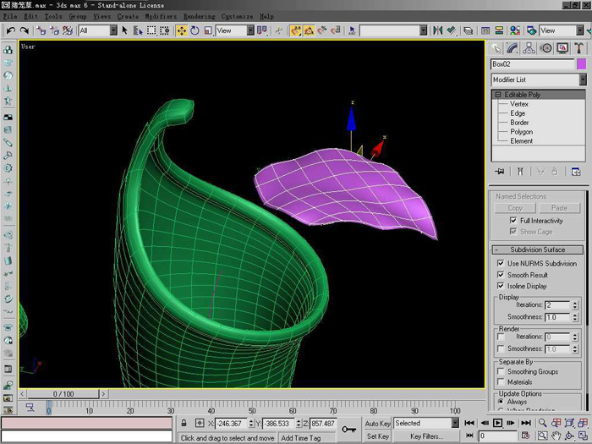Click the time slider 0 / 100 handle
The height and width of the screenshot is (444, 592).
tap(63, 394)
